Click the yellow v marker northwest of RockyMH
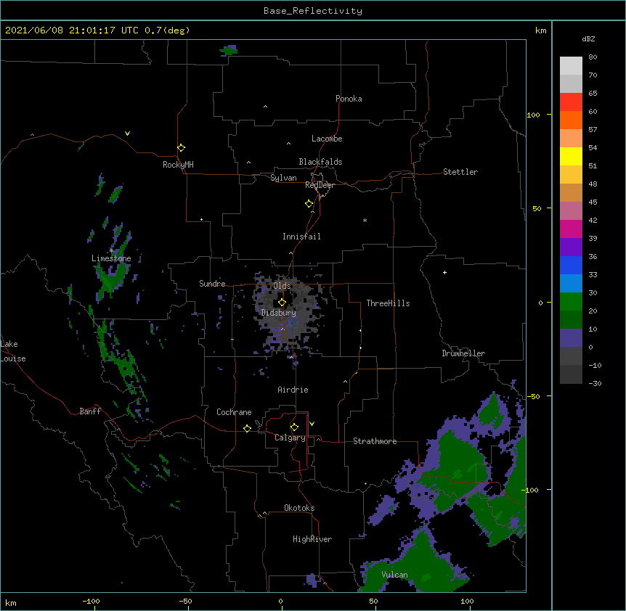Viewport: 626px width, 611px height. click(127, 134)
